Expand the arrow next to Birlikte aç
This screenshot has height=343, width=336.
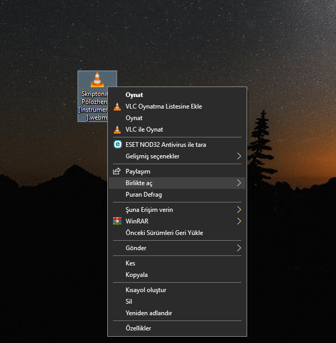(x=239, y=183)
